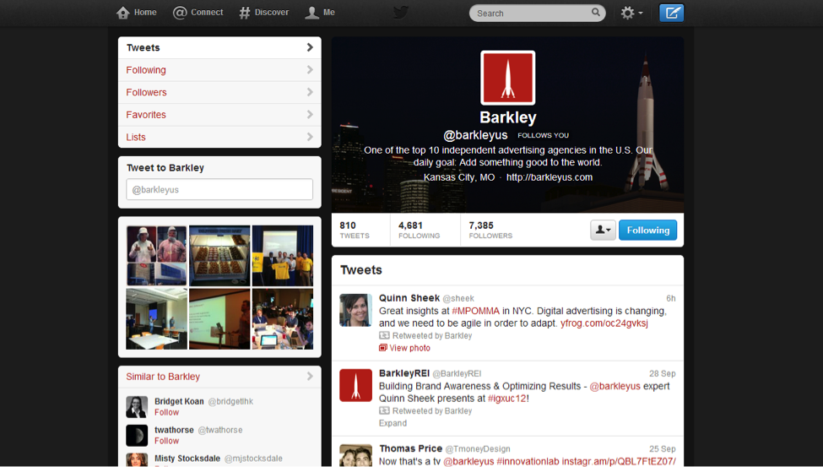
Task: Open the 4,681 Following count
Action: [x=419, y=230]
